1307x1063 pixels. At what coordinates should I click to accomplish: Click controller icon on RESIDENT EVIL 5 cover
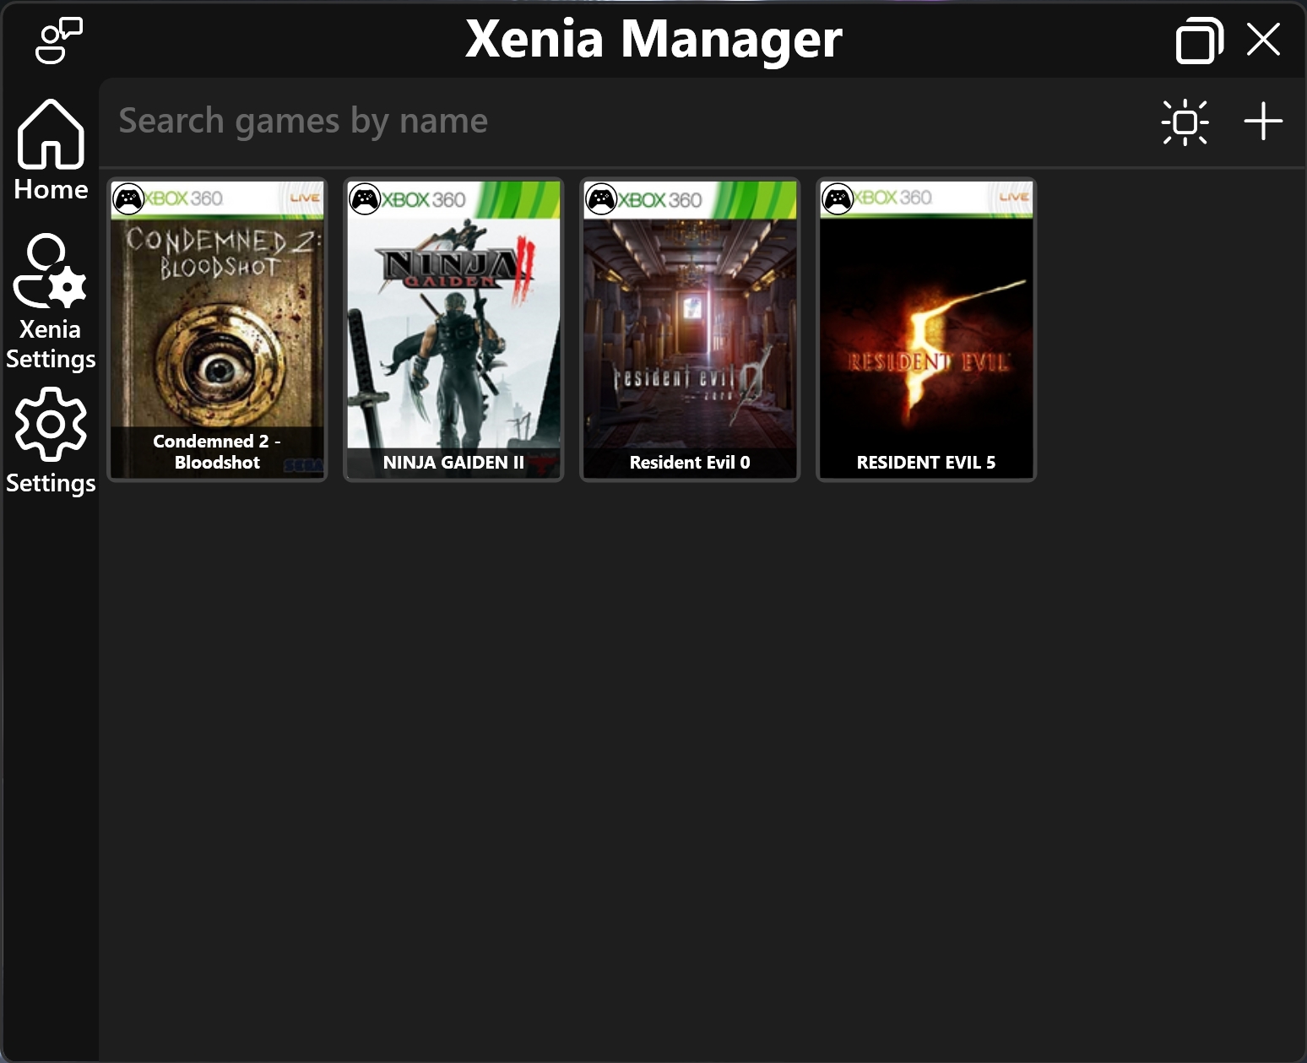click(x=838, y=199)
